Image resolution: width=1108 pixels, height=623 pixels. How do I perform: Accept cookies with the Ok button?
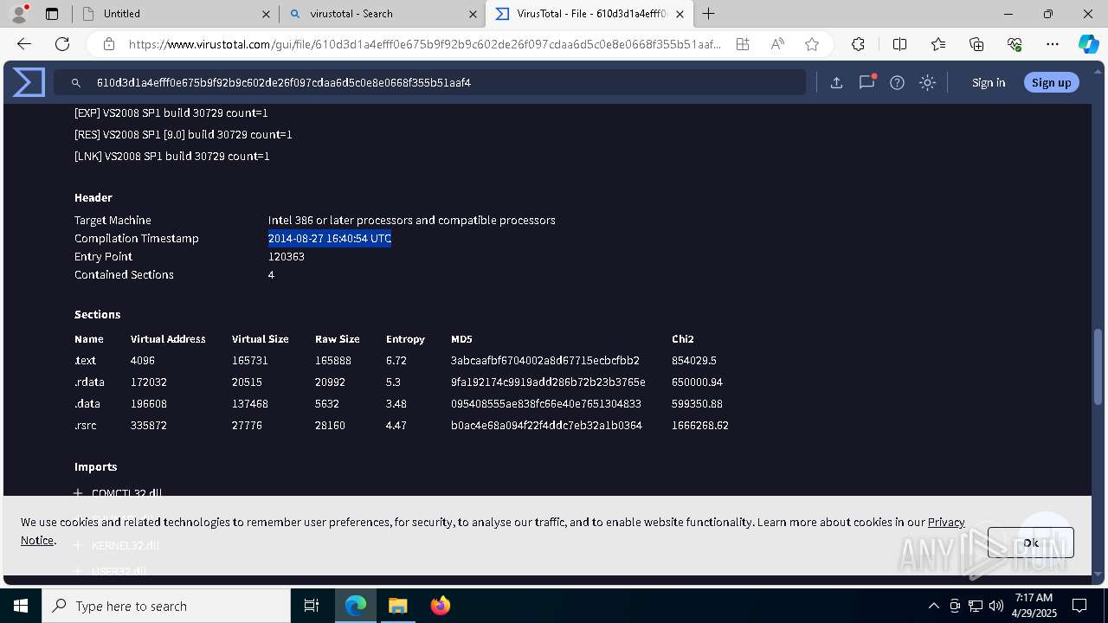click(x=1030, y=543)
